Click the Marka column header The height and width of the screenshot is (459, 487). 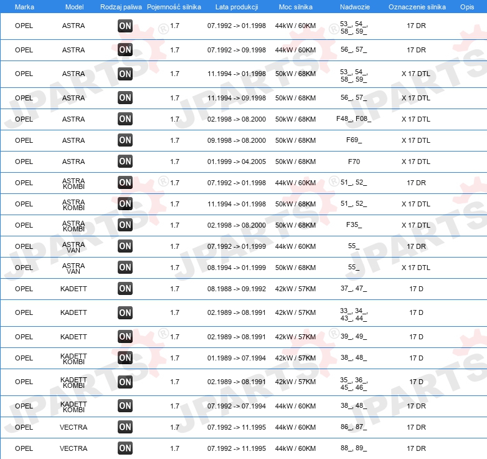24,7
